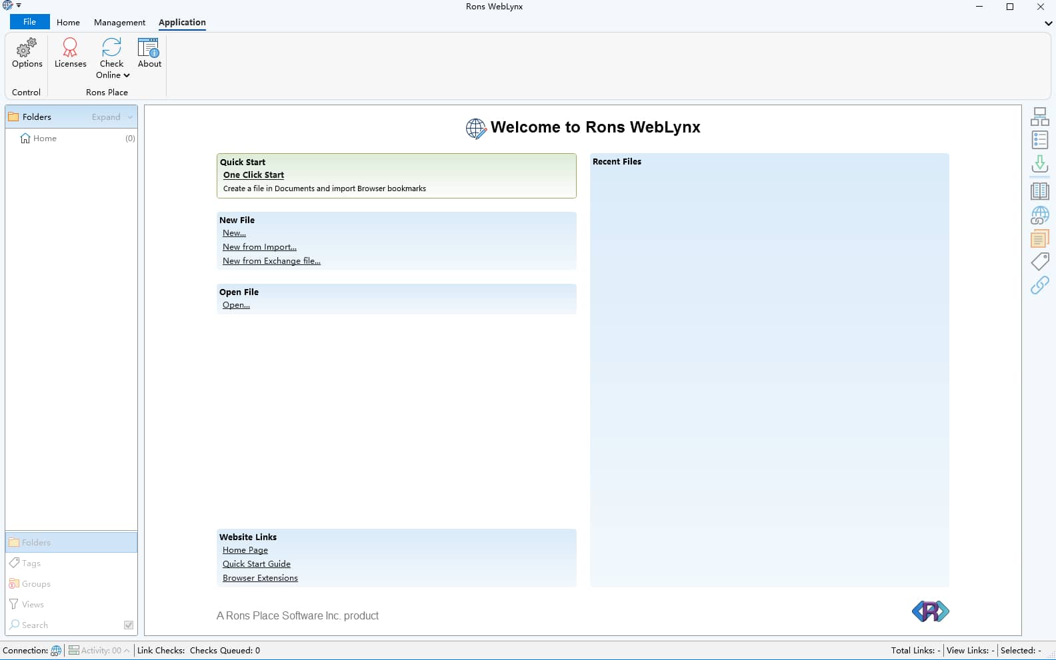
Task: Open the About window icon
Action: [149, 47]
